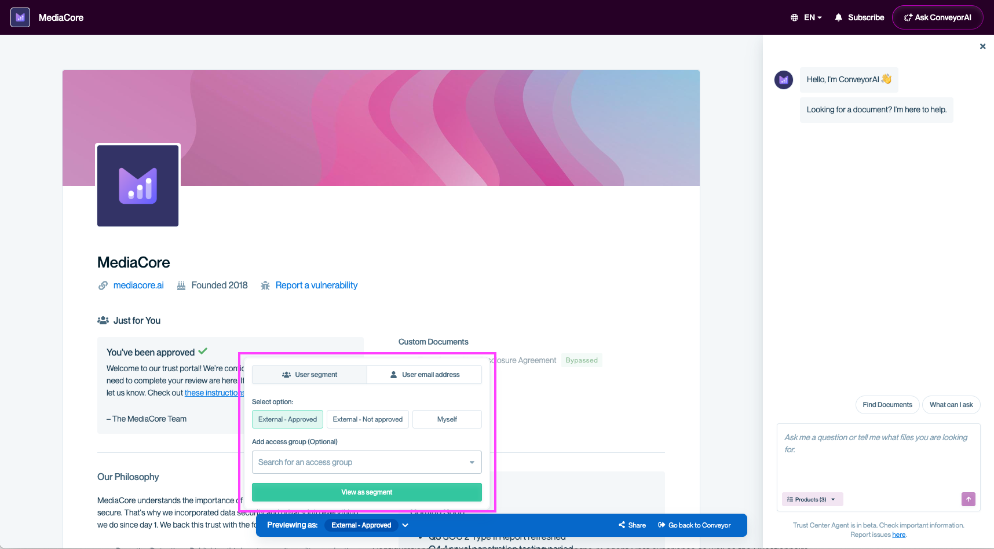994x549 pixels.
Task: Expand the Previewing as chevron
Action: (405, 525)
